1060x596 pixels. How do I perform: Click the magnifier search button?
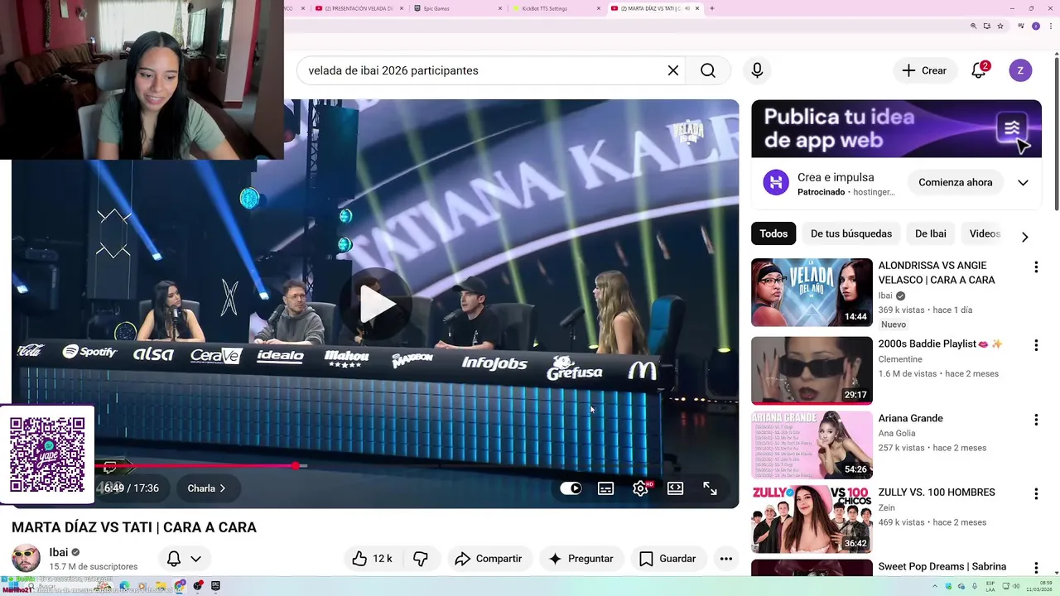click(708, 70)
